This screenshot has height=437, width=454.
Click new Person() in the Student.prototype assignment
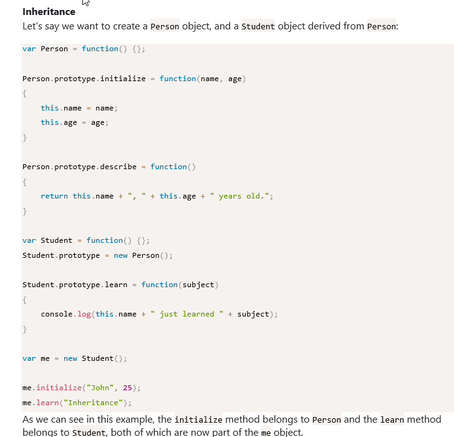click(x=143, y=255)
